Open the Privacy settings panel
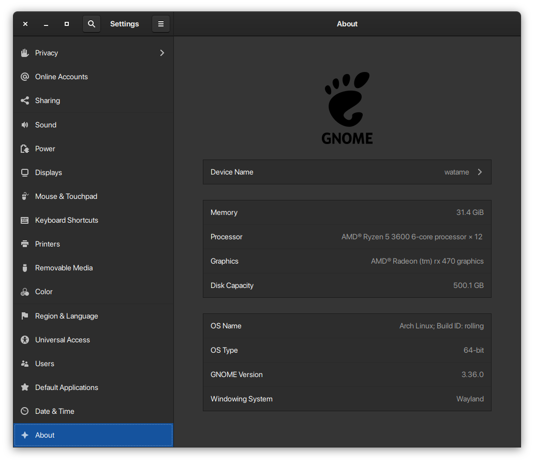 tap(93, 53)
